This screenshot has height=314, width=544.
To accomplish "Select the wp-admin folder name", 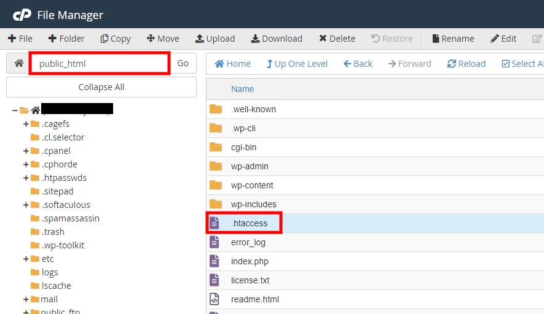I will pos(250,167).
